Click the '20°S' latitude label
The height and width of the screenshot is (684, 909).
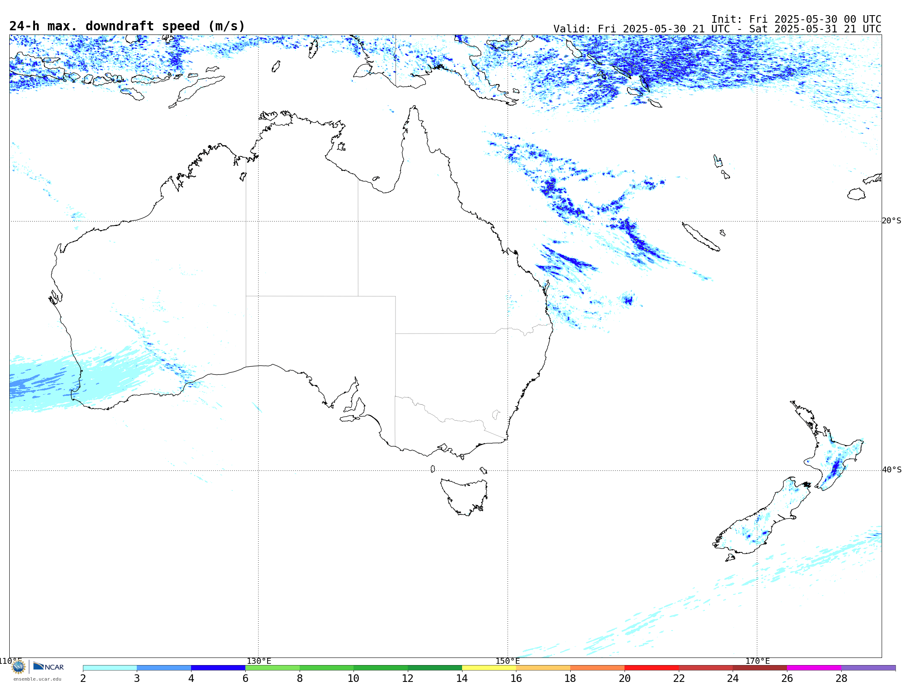tap(892, 221)
